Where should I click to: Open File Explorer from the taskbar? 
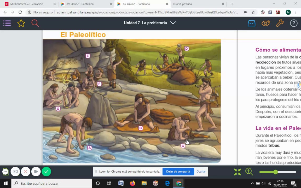[x=144, y=183]
